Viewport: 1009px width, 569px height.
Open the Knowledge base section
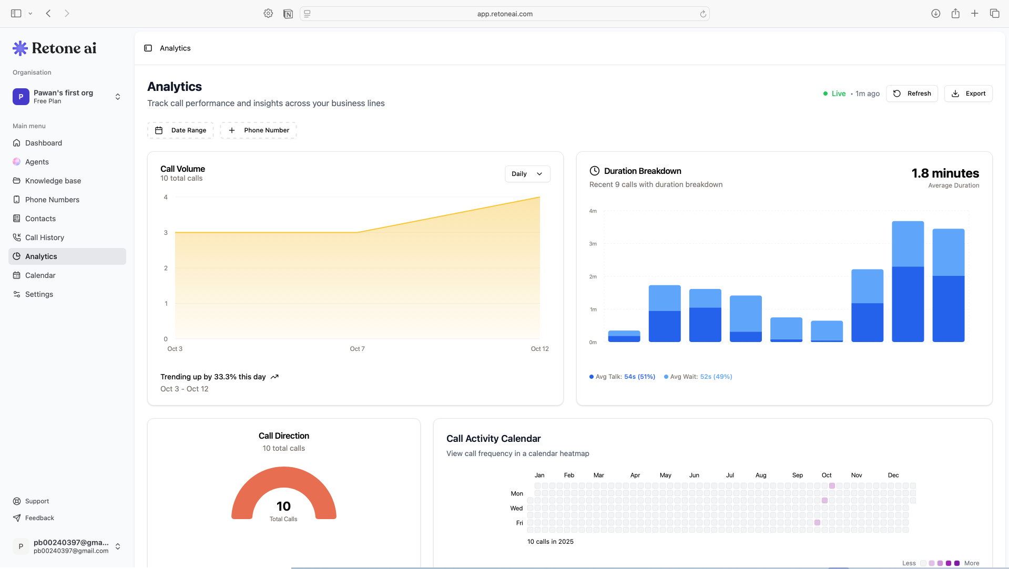pos(53,180)
